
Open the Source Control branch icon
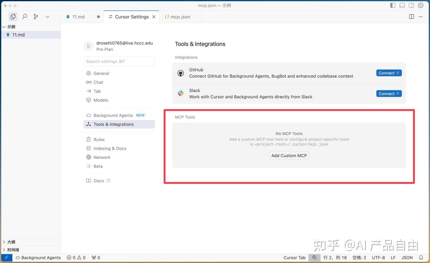click(x=36, y=17)
